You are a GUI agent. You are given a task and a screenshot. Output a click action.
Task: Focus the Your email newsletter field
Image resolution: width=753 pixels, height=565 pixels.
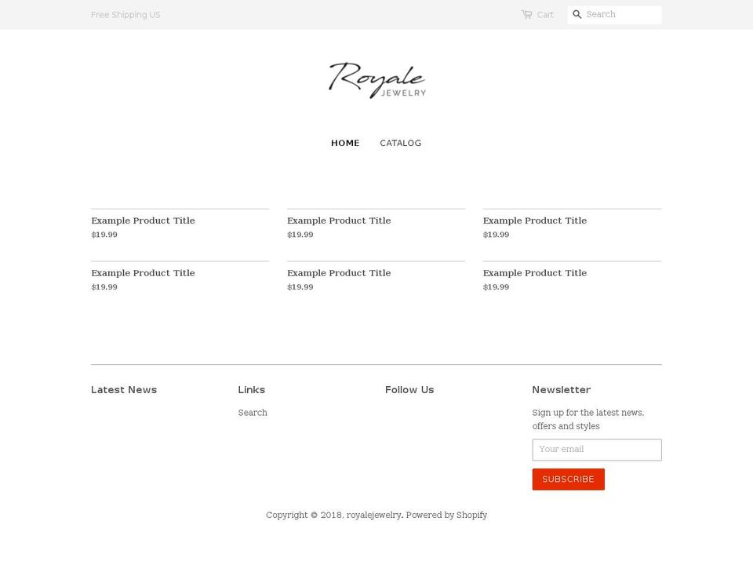[x=597, y=450]
